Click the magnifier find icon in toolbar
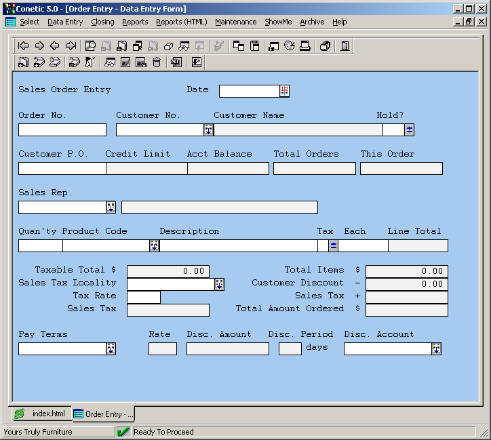 (x=90, y=46)
